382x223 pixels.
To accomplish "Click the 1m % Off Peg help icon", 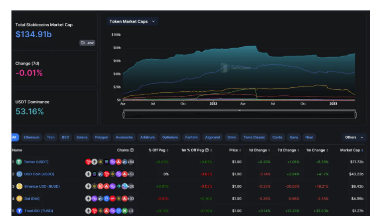I will click(207, 150).
